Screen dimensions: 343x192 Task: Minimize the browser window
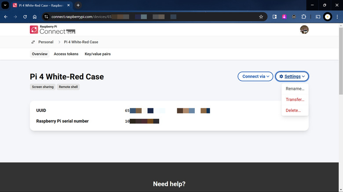tap(312, 5)
